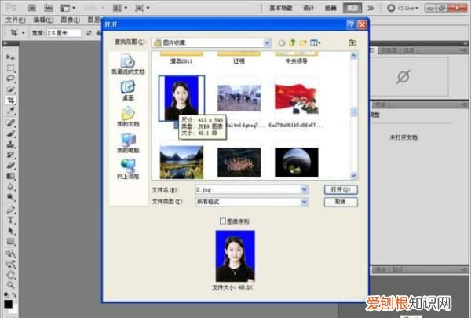Open the 文件(F) menu
This screenshot has height=318, width=471.
pos(16,20)
